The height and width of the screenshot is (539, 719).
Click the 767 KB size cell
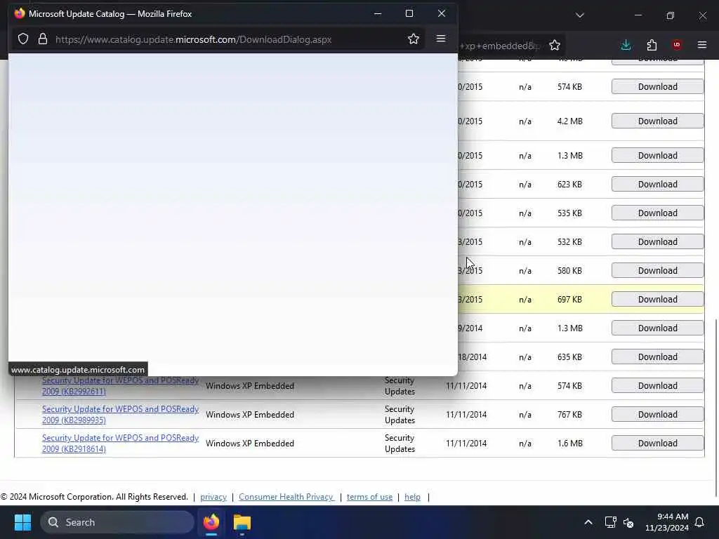pos(569,414)
